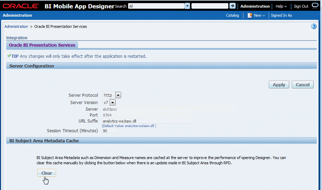Viewport: 322px width, 190px height.
Task: Click the Server Configuration section header
Action: click(162, 66)
